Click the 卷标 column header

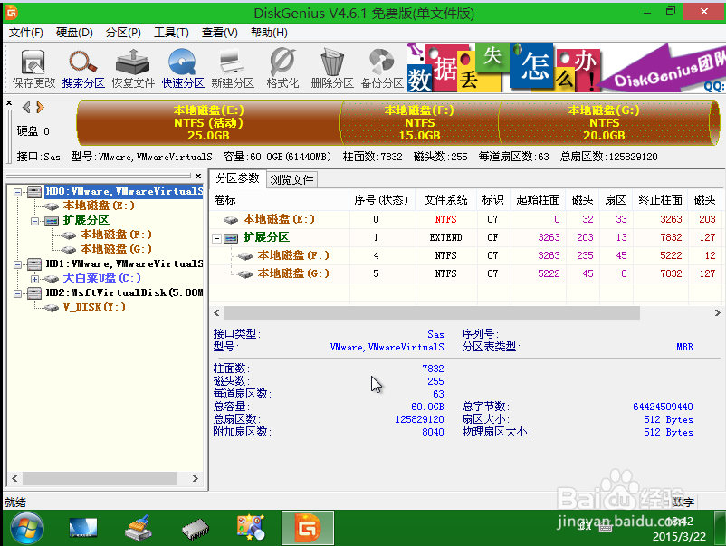pyautogui.click(x=279, y=199)
